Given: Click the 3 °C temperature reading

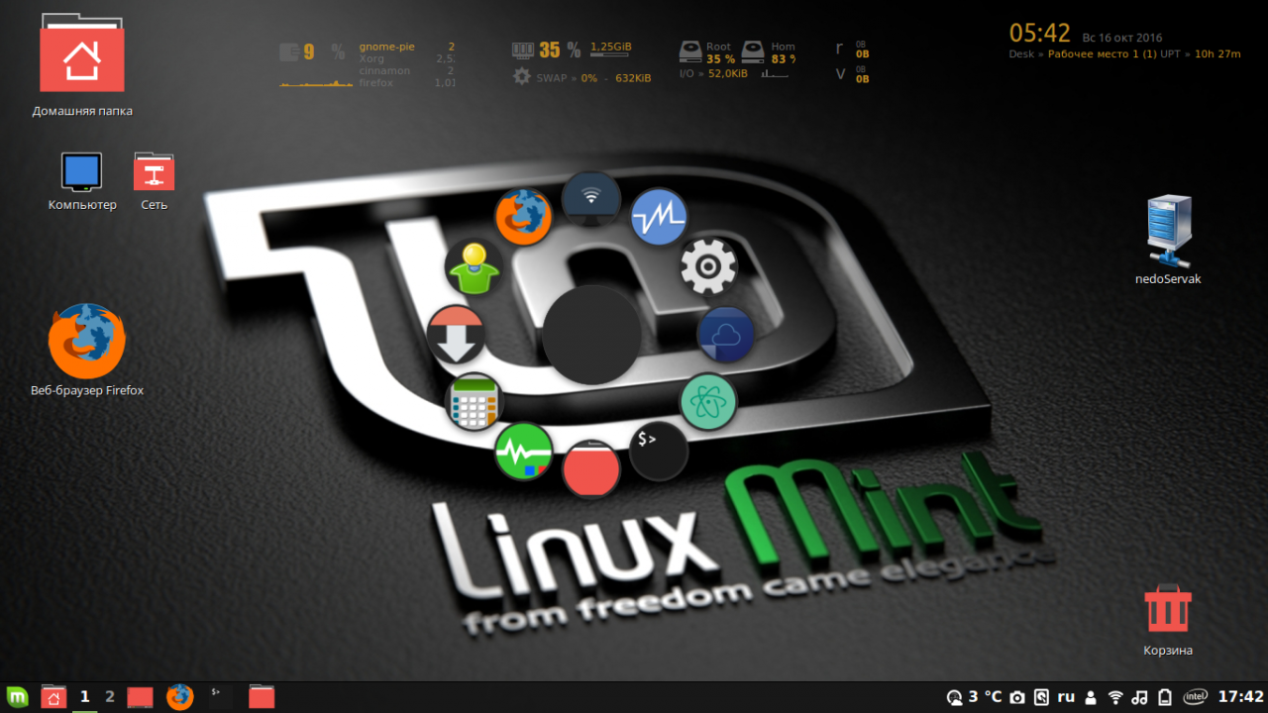Looking at the screenshot, I should [986, 697].
